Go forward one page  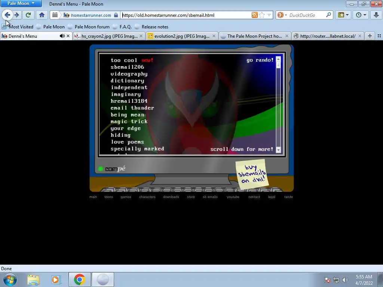[17, 15]
